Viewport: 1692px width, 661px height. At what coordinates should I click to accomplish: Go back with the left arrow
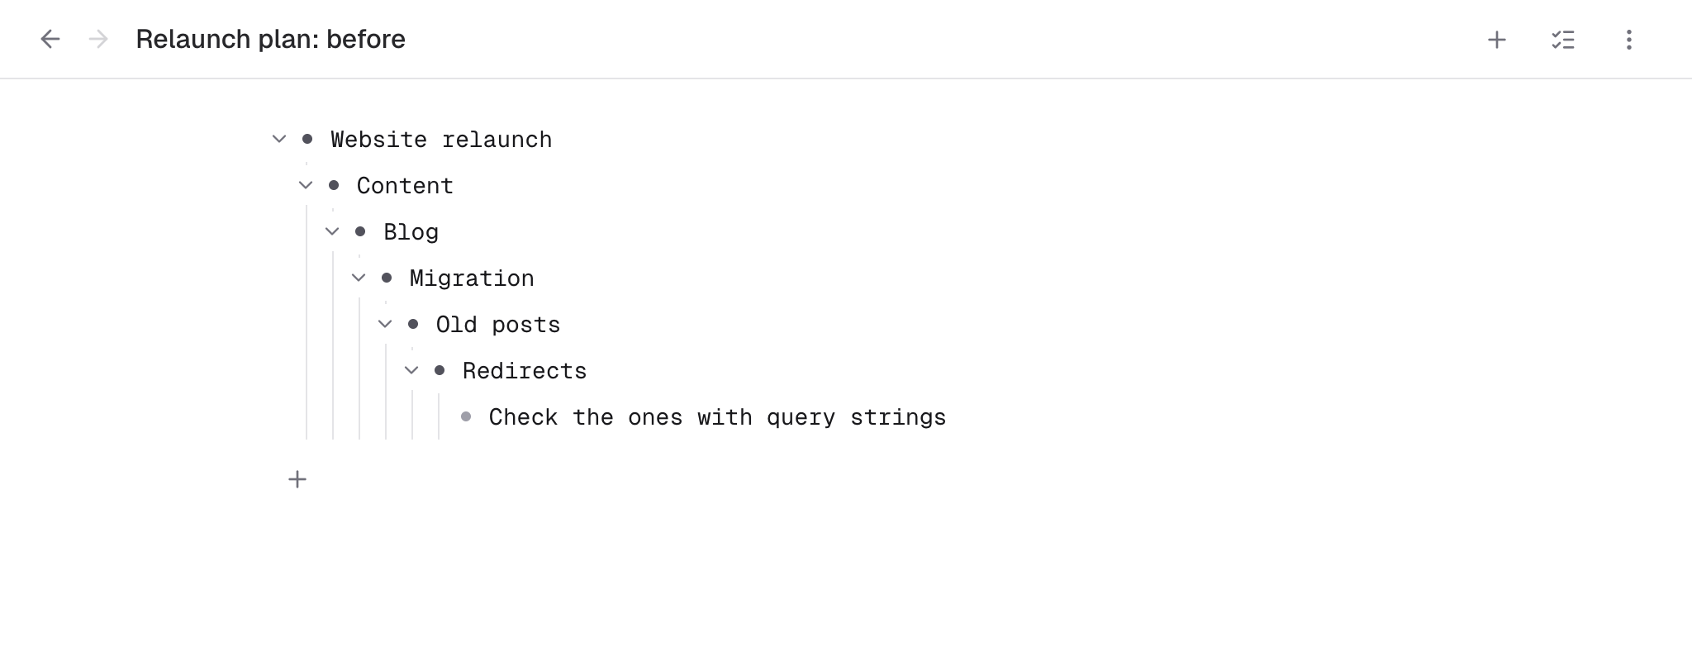point(50,39)
